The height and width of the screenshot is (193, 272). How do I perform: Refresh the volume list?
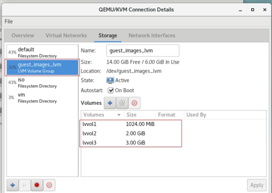coord(122,103)
